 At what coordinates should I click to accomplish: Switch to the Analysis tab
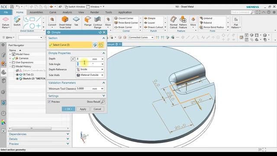(67, 12)
